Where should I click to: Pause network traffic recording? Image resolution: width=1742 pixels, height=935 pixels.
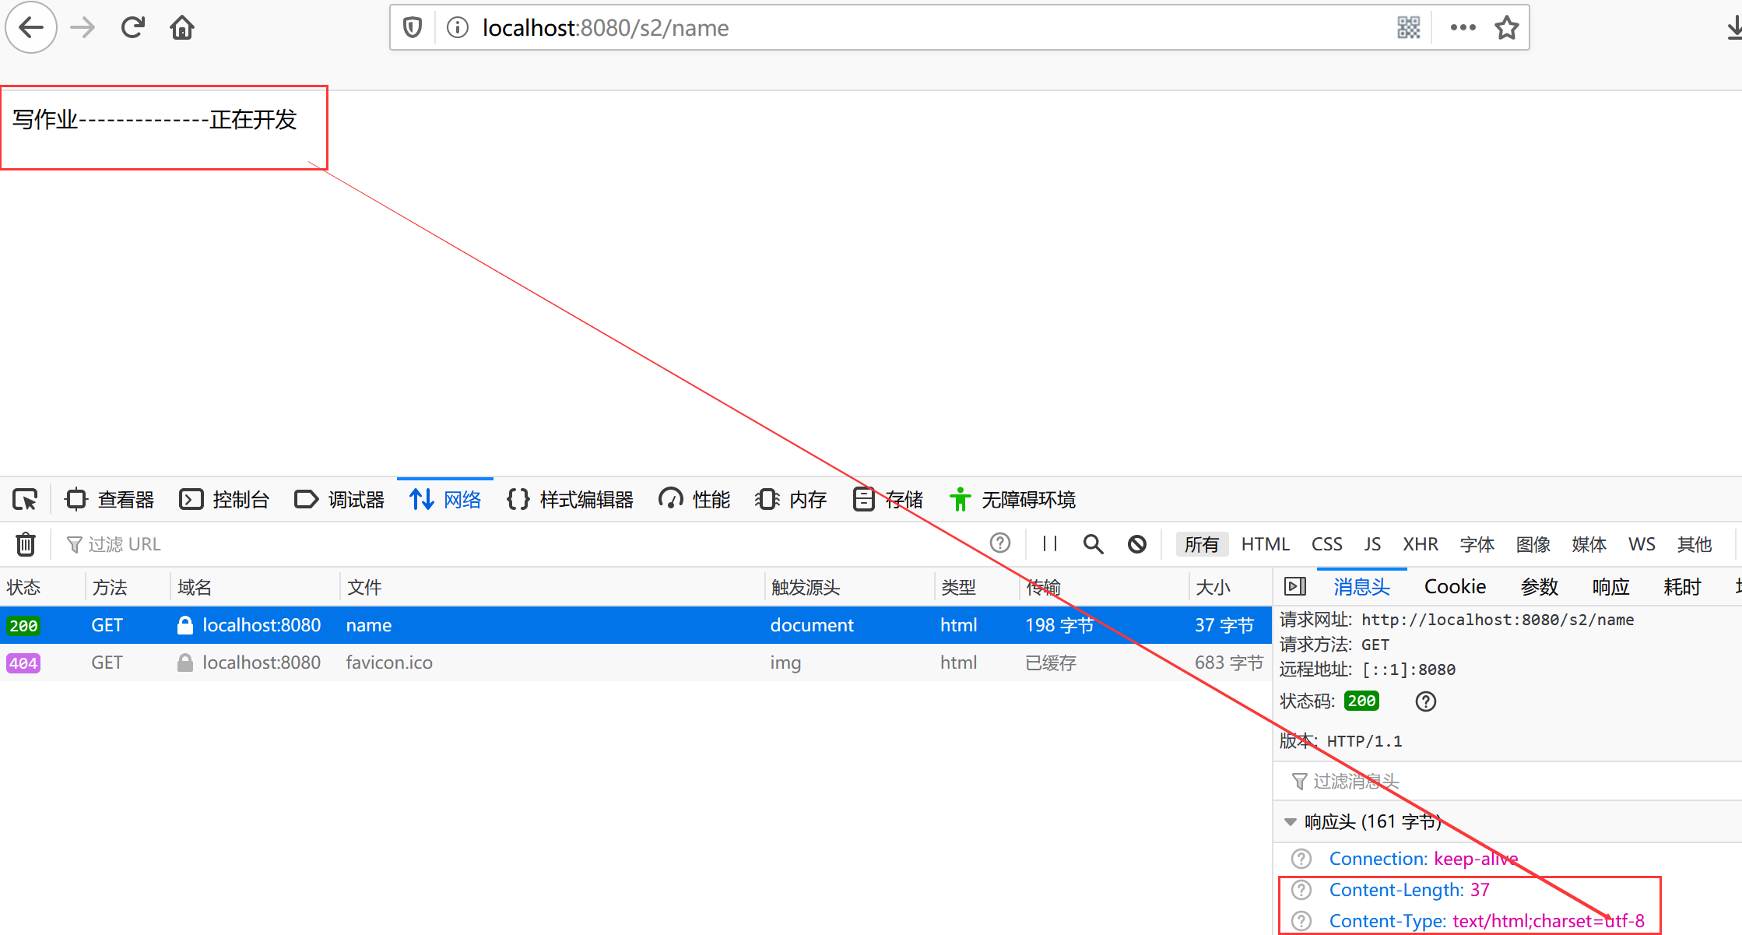(1048, 543)
